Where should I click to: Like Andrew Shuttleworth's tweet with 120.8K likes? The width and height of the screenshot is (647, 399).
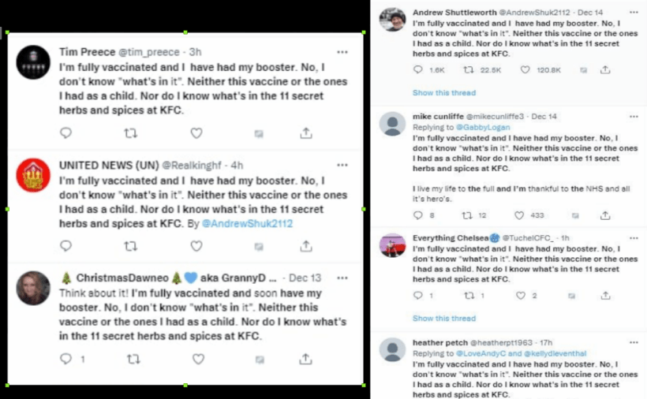(x=519, y=70)
